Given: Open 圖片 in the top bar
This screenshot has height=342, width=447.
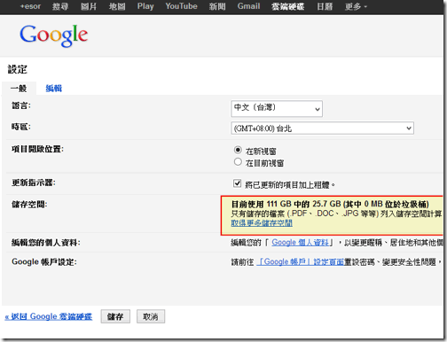Looking at the screenshot, I should point(89,6).
